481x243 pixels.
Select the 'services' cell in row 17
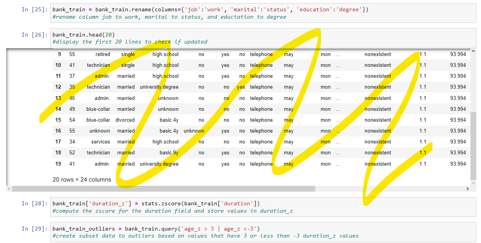101,142
